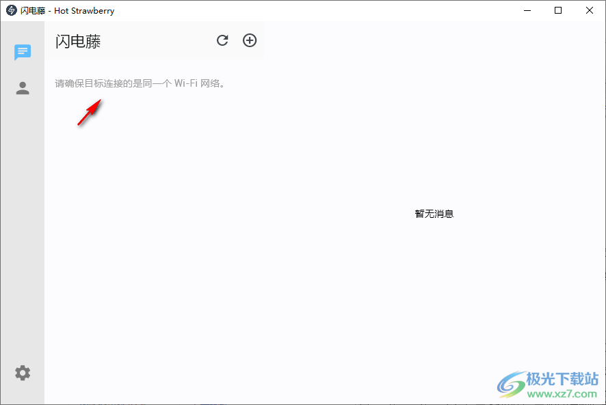Minimize the 闪电藤 window
The width and height of the screenshot is (606, 405).
coord(527,10)
